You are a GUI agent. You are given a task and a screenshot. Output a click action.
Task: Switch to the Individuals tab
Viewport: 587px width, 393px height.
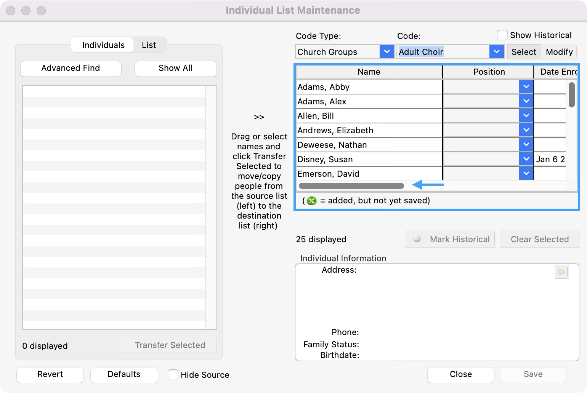click(x=103, y=45)
